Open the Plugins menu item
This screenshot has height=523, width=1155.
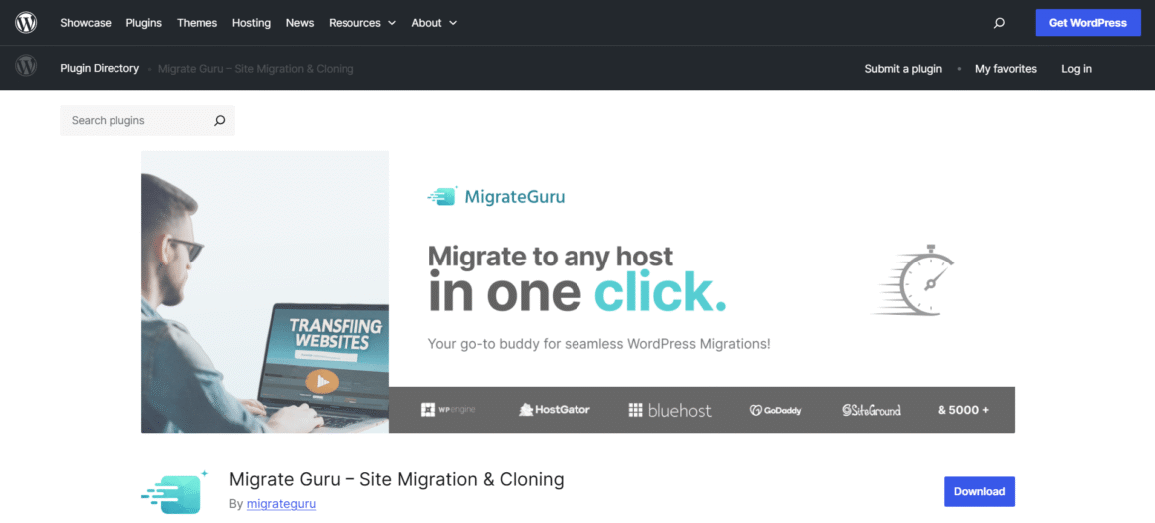pyautogui.click(x=143, y=23)
